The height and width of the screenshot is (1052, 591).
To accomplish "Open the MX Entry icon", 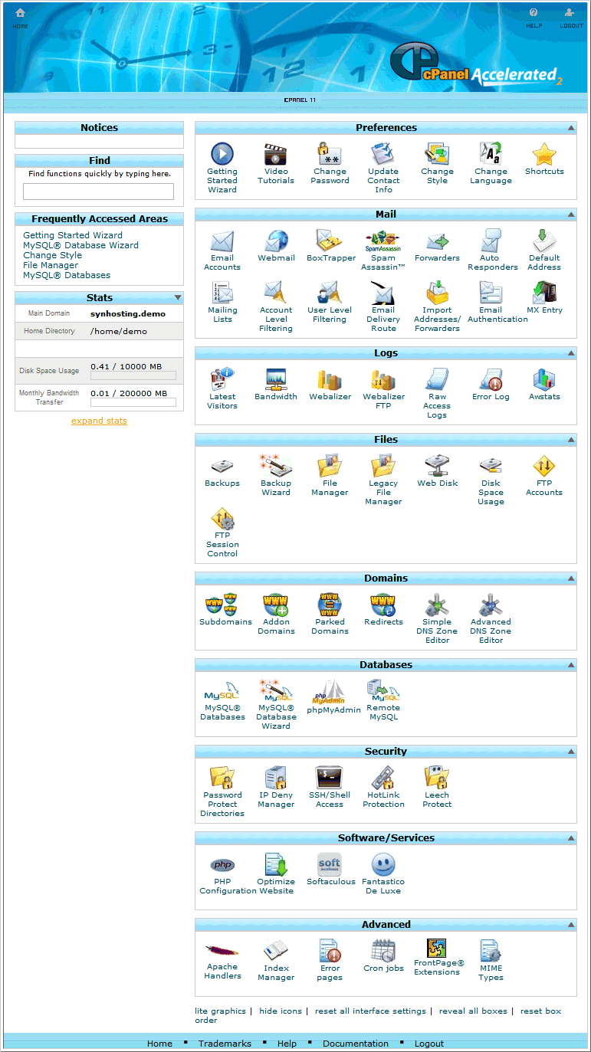I will point(544,293).
